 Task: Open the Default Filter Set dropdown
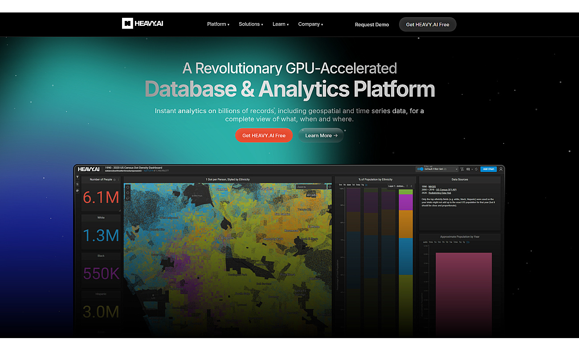pos(441,169)
